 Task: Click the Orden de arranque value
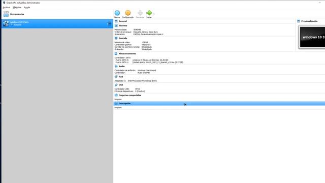[146, 32]
